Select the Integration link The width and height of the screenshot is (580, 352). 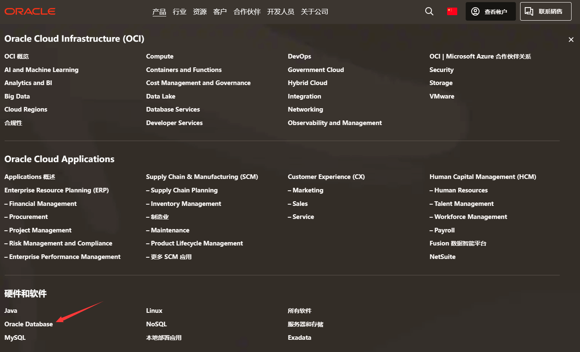click(305, 96)
